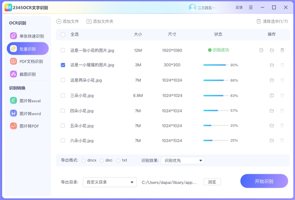Open 图片转PDF conversion tool
Image resolution: width=295 pixels, height=200 pixels.
click(x=27, y=126)
